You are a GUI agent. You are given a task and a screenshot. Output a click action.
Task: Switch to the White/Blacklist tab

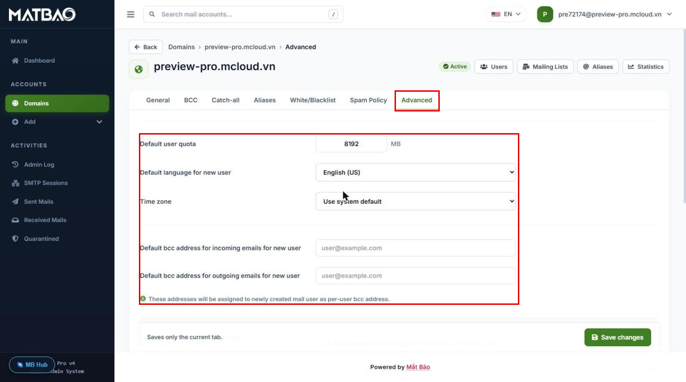tap(313, 100)
